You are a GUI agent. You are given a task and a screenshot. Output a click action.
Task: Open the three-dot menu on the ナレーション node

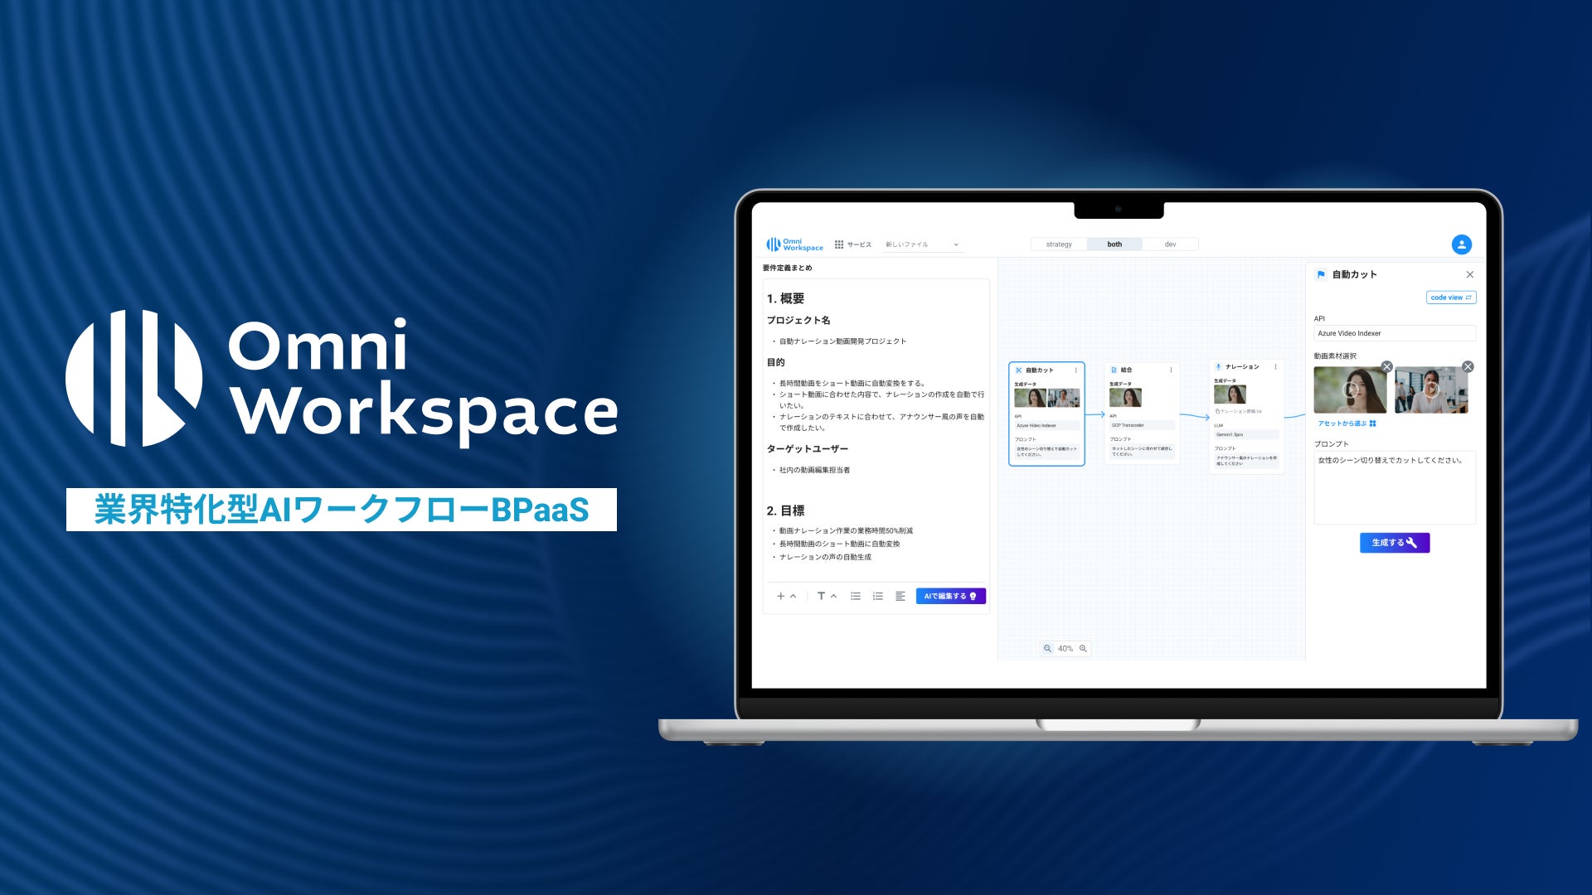click(1275, 366)
